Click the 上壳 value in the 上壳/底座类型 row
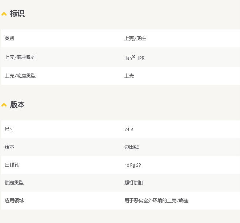Viewport: 240px width, 223px height. click(129, 76)
